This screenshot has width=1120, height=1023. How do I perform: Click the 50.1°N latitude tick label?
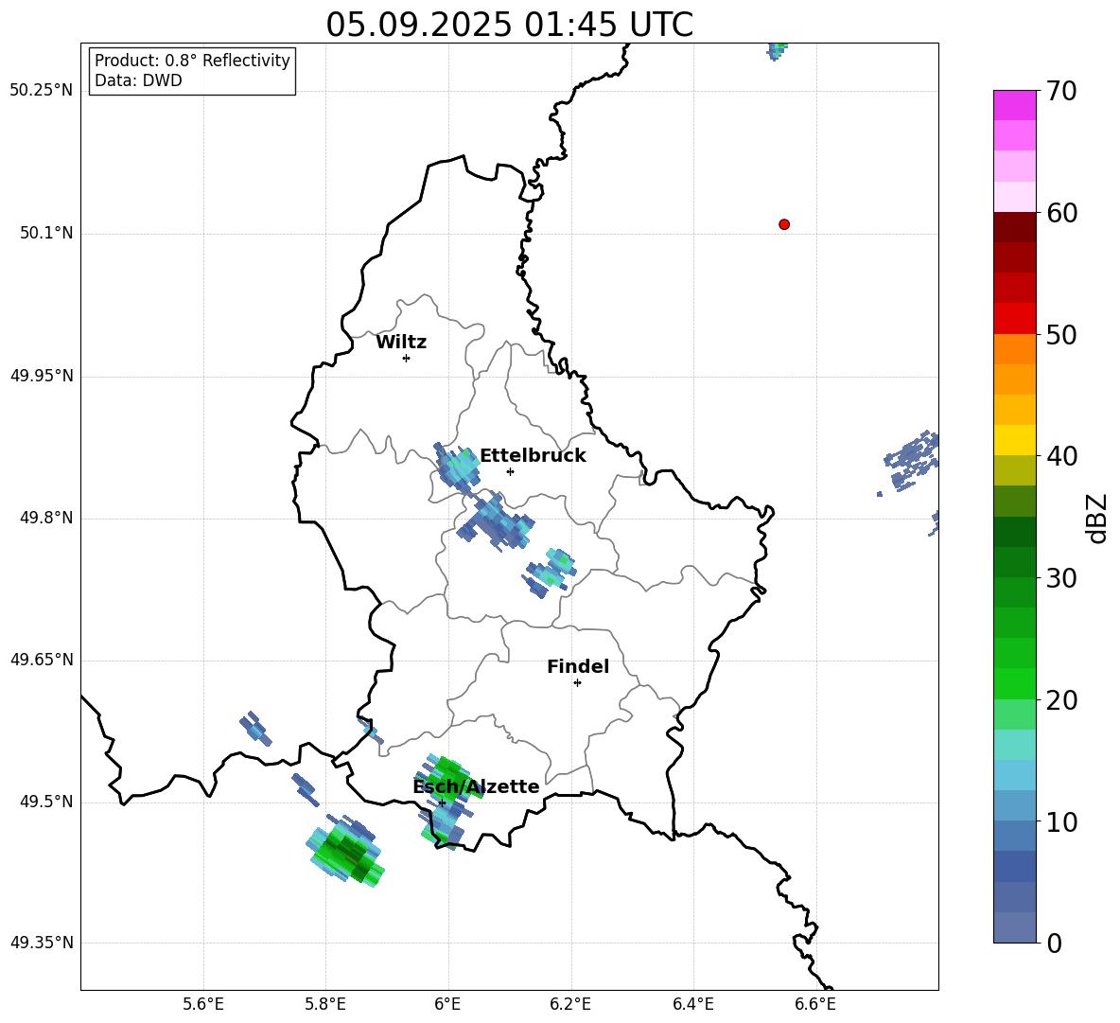click(x=46, y=234)
